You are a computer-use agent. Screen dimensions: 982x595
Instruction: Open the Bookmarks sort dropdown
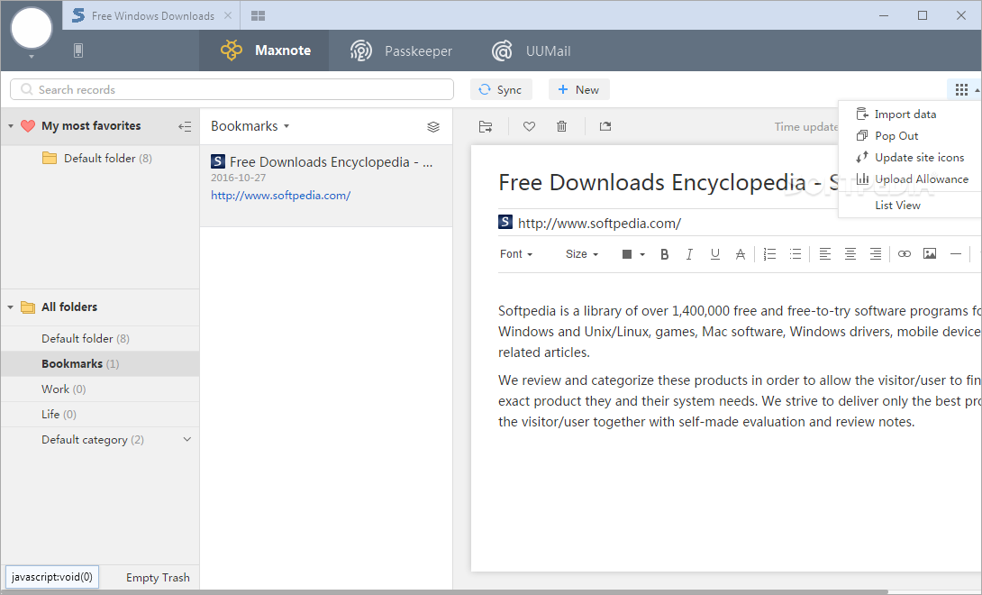pyautogui.click(x=250, y=126)
